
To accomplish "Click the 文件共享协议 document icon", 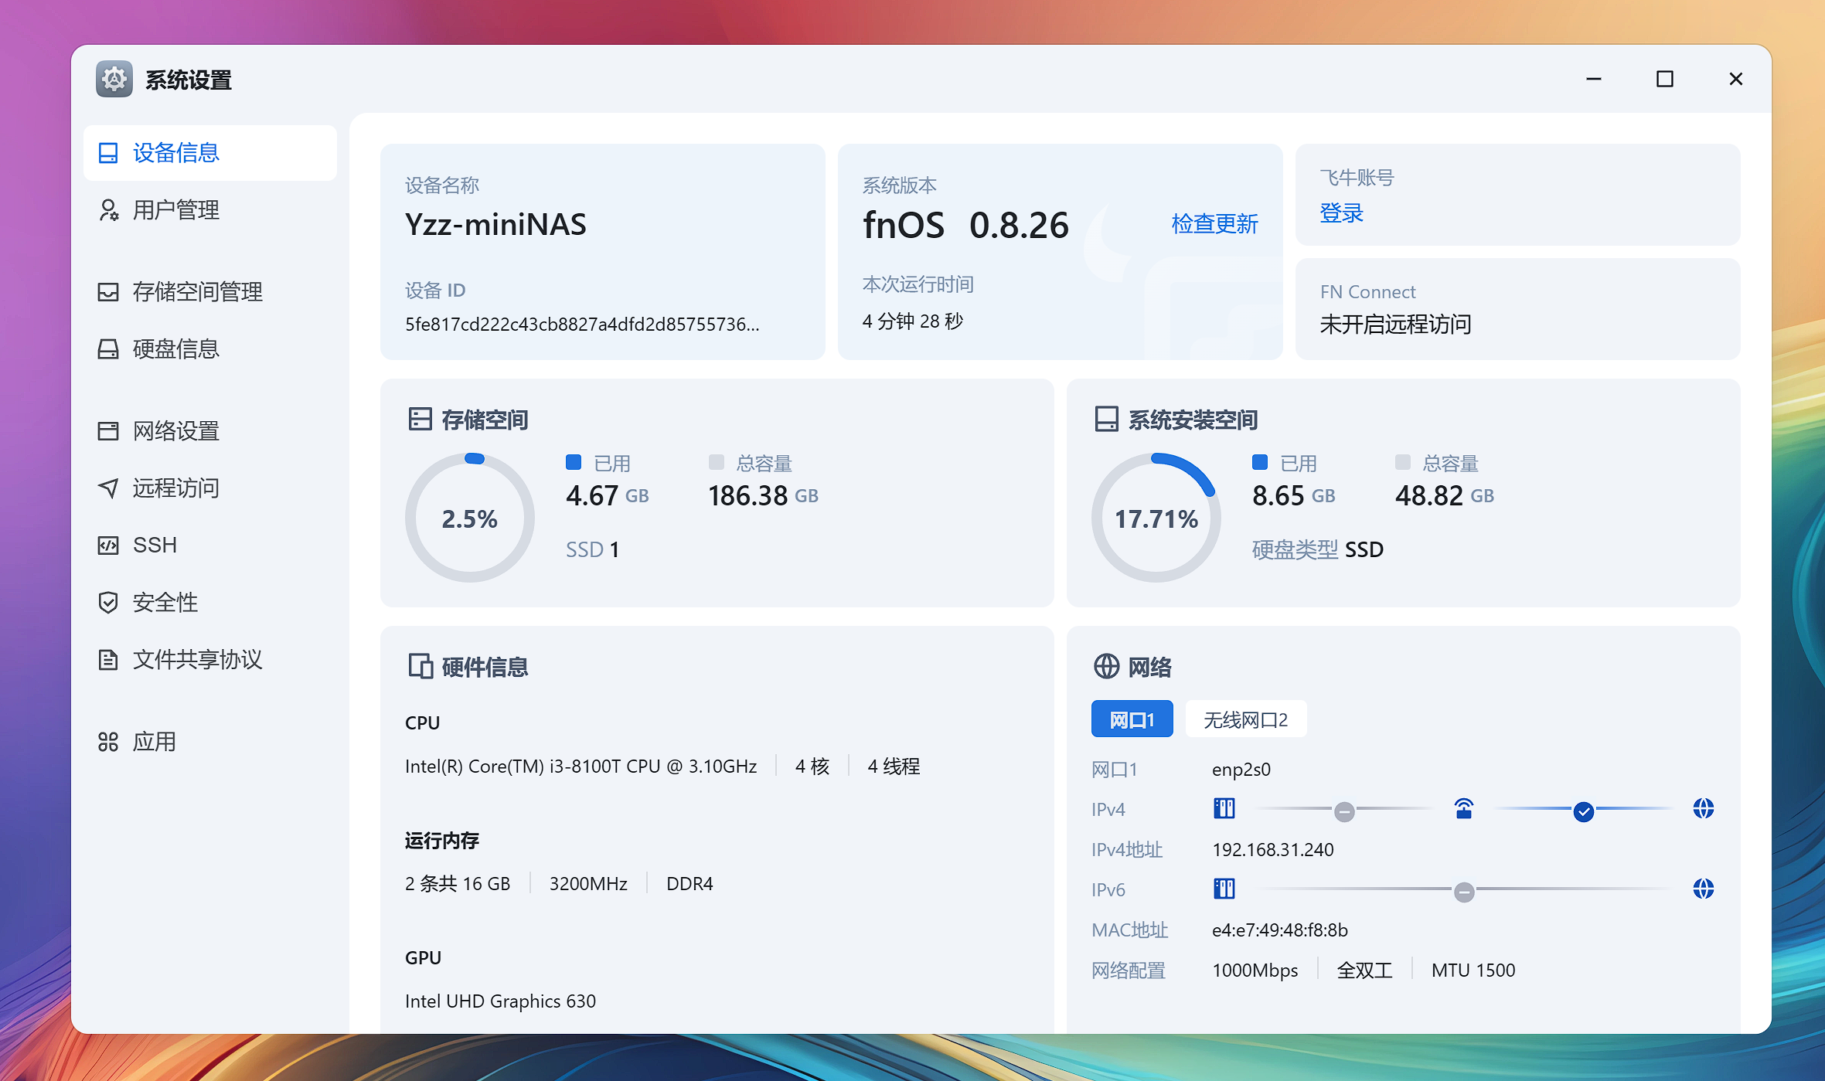I will [108, 660].
